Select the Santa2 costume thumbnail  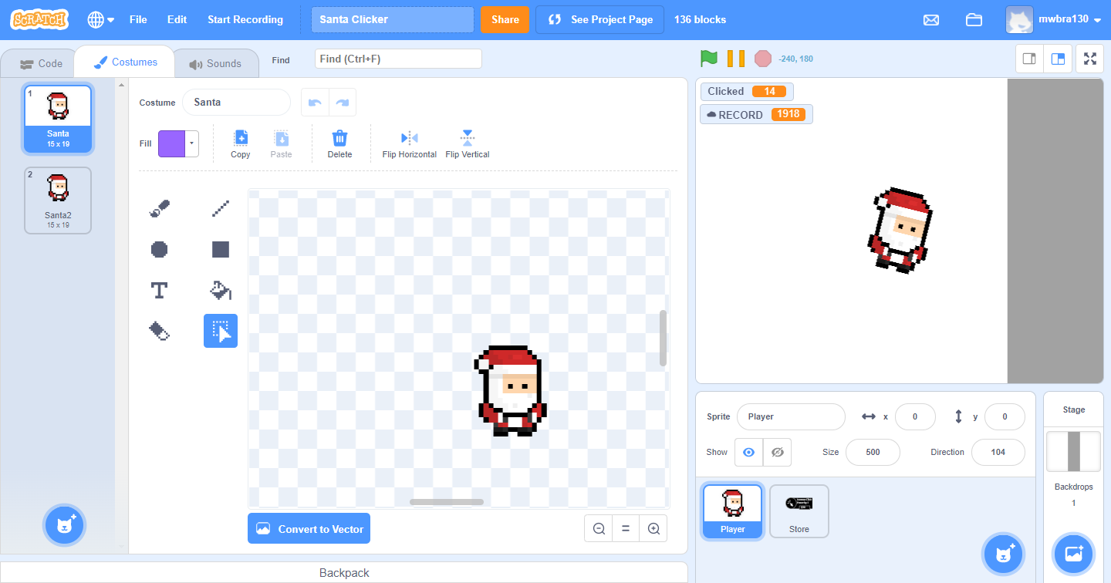(x=57, y=200)
